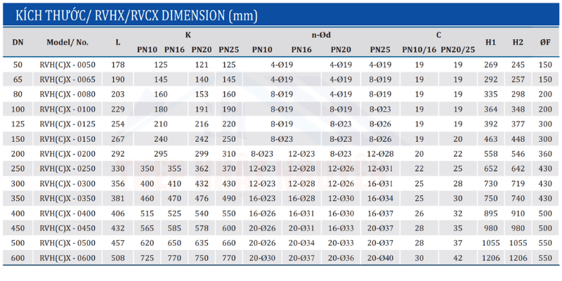Click C value '32' in the 0400 row

(458, 214)
